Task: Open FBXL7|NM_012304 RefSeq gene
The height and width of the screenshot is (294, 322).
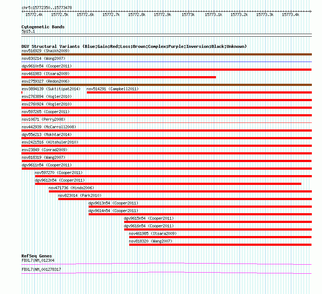Action: [38, 260]
